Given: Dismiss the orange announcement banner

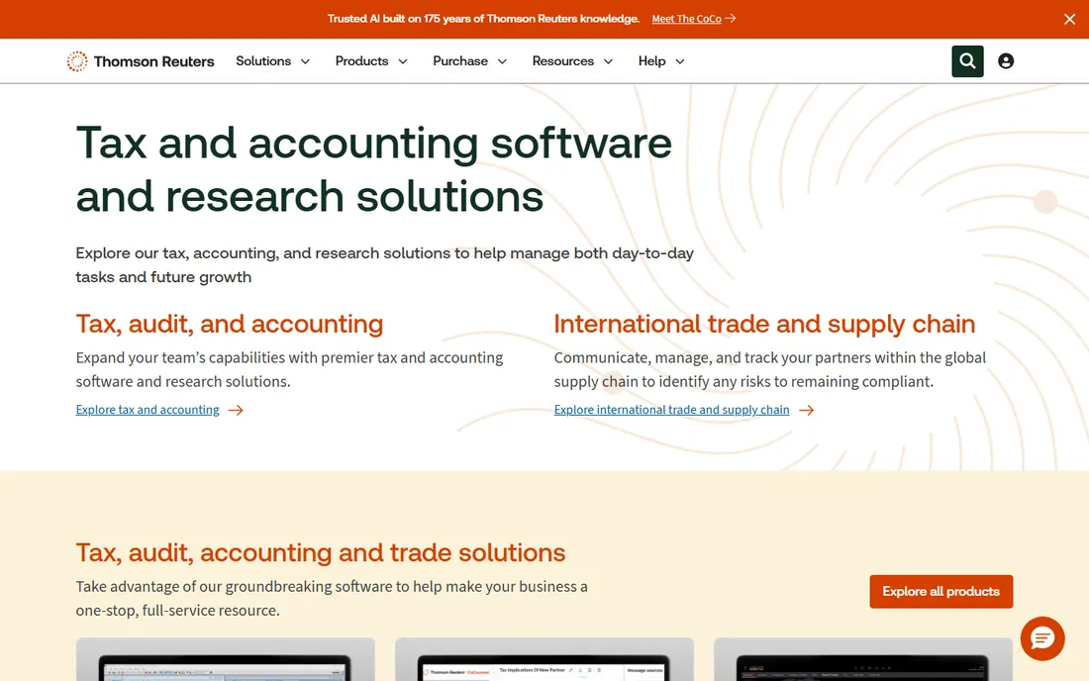Looking at the screenshot, I should coord(1069,20).
